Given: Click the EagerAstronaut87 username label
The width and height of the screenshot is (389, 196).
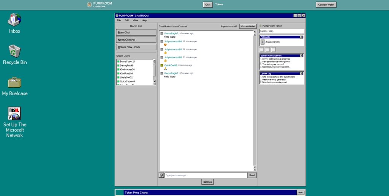Looking at the screenshot, I should pyautogui.click(x=229, y=26).
